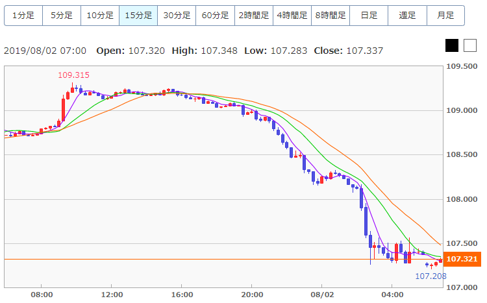Image resolution: width=487 pixels, height=303 pixels.
Task: Select the 月足 monthly chart
Action: coord(445,15)
